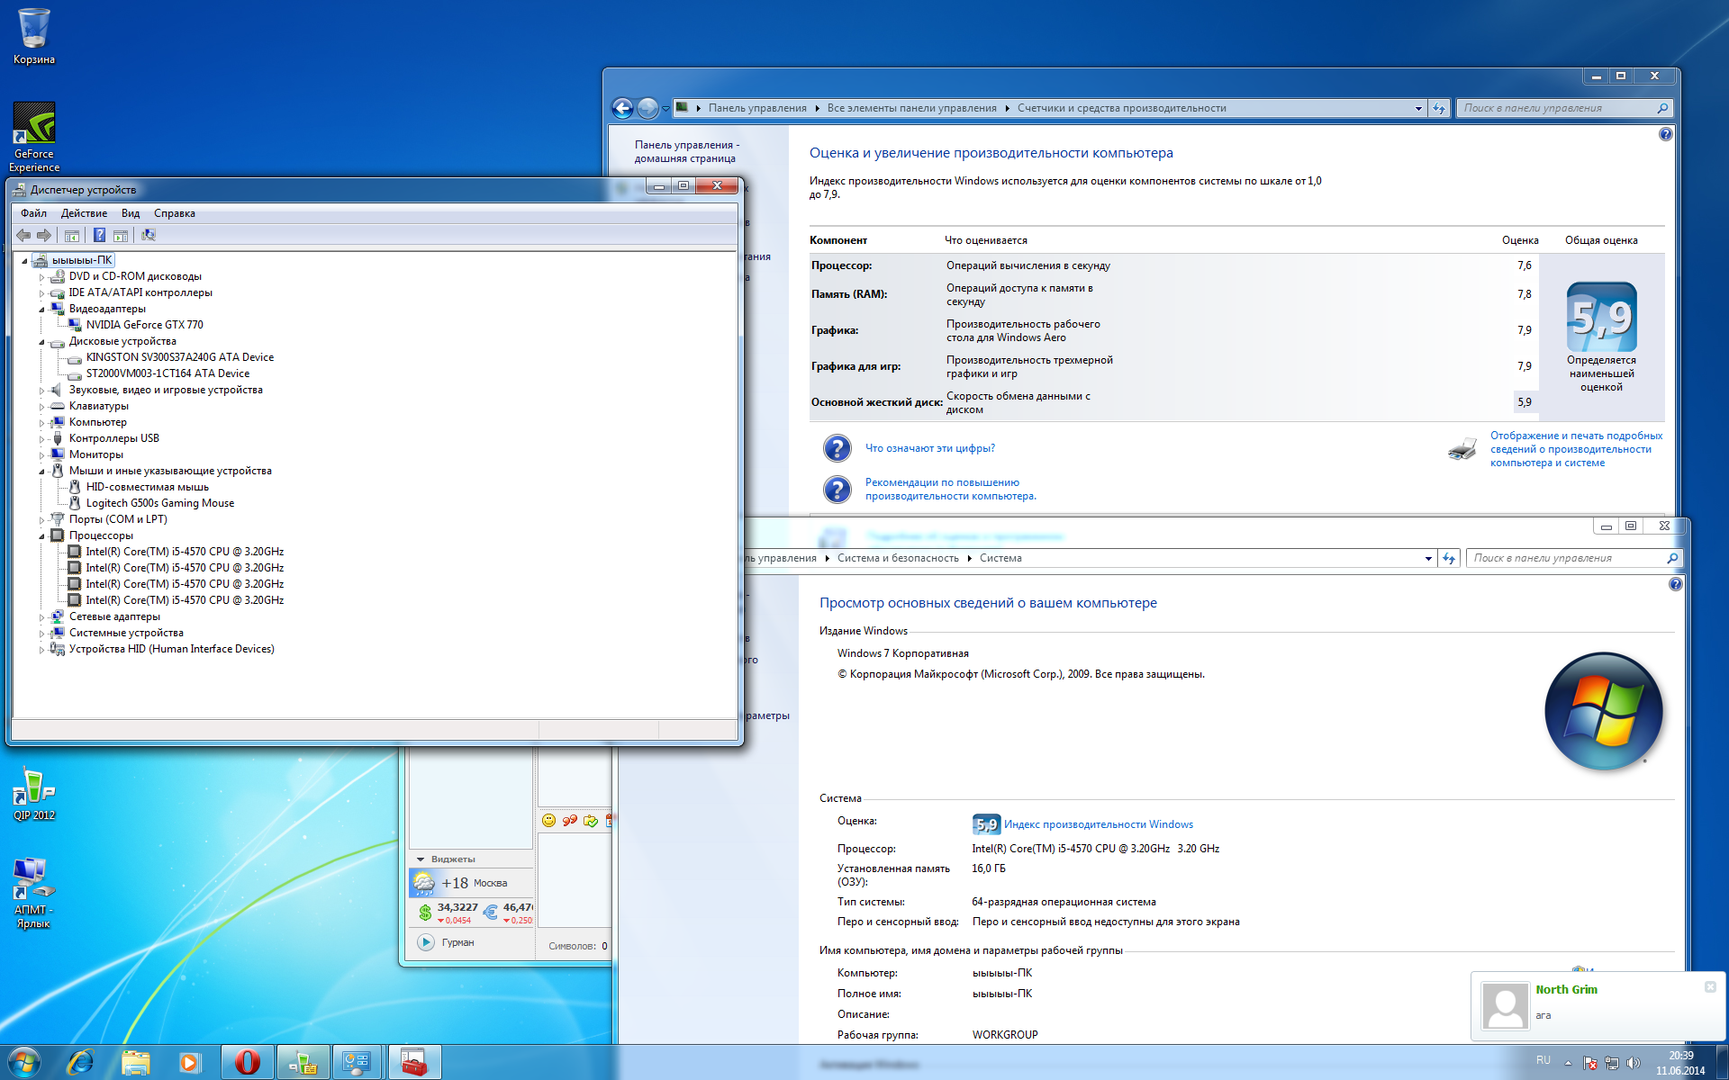Click the dollar exchange rate icon

(425, 913)
